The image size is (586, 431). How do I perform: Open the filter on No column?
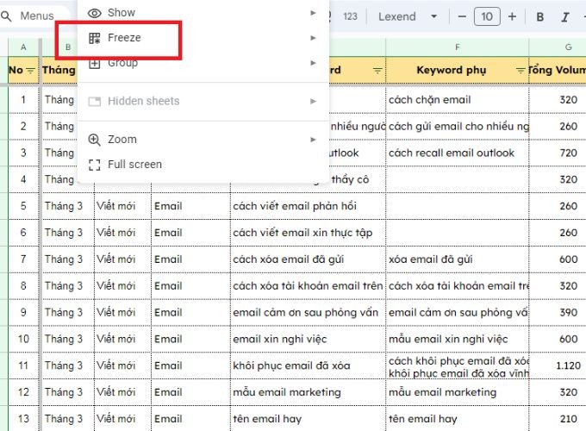point(31,71)
